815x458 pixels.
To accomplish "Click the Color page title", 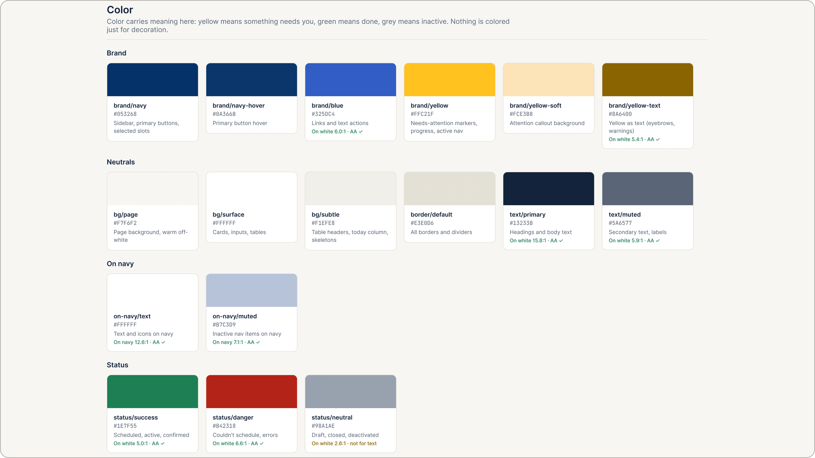I will pos(120,10).
